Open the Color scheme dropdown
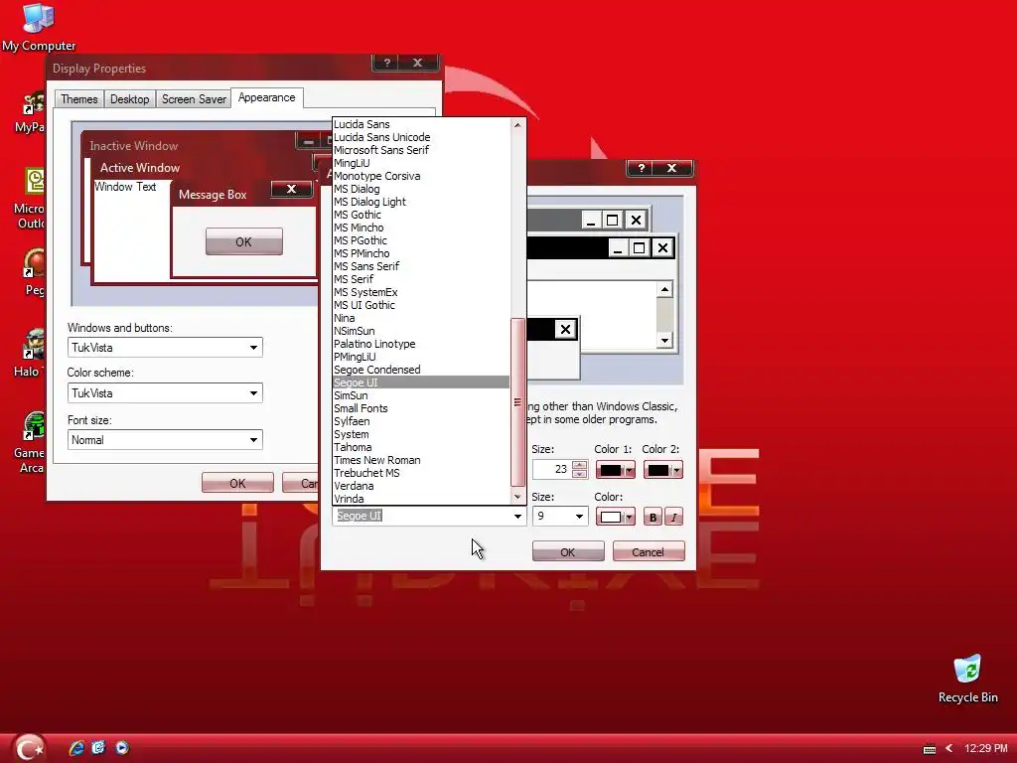Image resolution: width=1017 pixels, height=763 pixels. pos(165,393)
